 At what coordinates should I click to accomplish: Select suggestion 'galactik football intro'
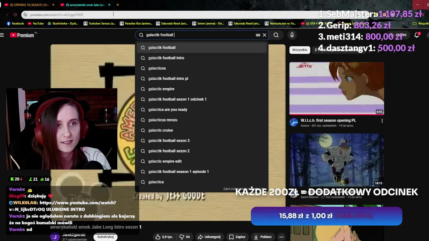[x=201, y=58]
